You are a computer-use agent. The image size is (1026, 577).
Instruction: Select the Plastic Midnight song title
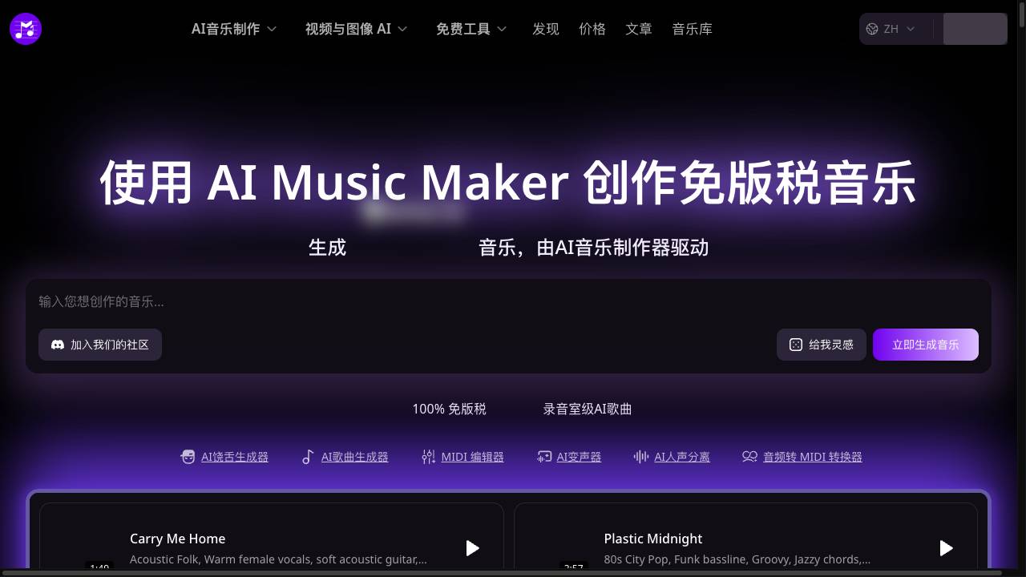click(653, 539)
